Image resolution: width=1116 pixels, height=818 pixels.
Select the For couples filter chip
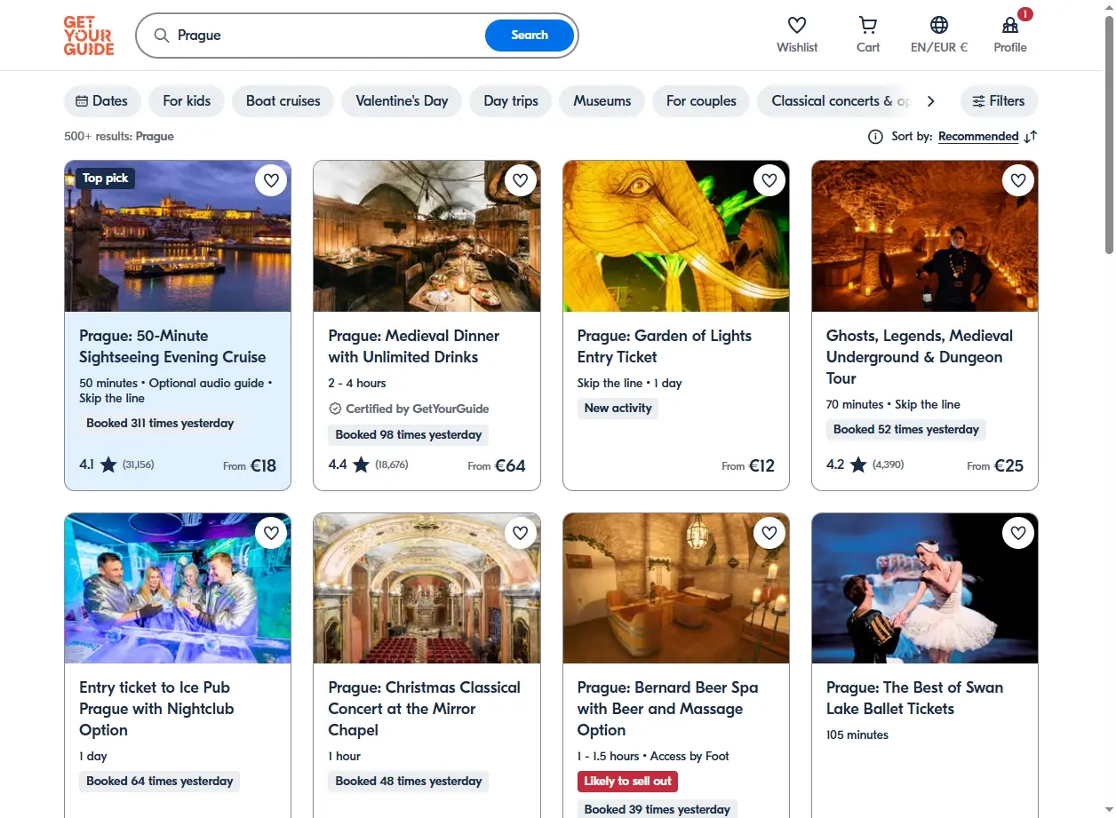(x=701, y=101)
